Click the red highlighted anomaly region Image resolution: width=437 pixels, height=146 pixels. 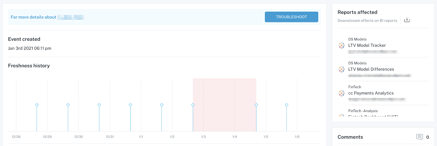[225, 105]
